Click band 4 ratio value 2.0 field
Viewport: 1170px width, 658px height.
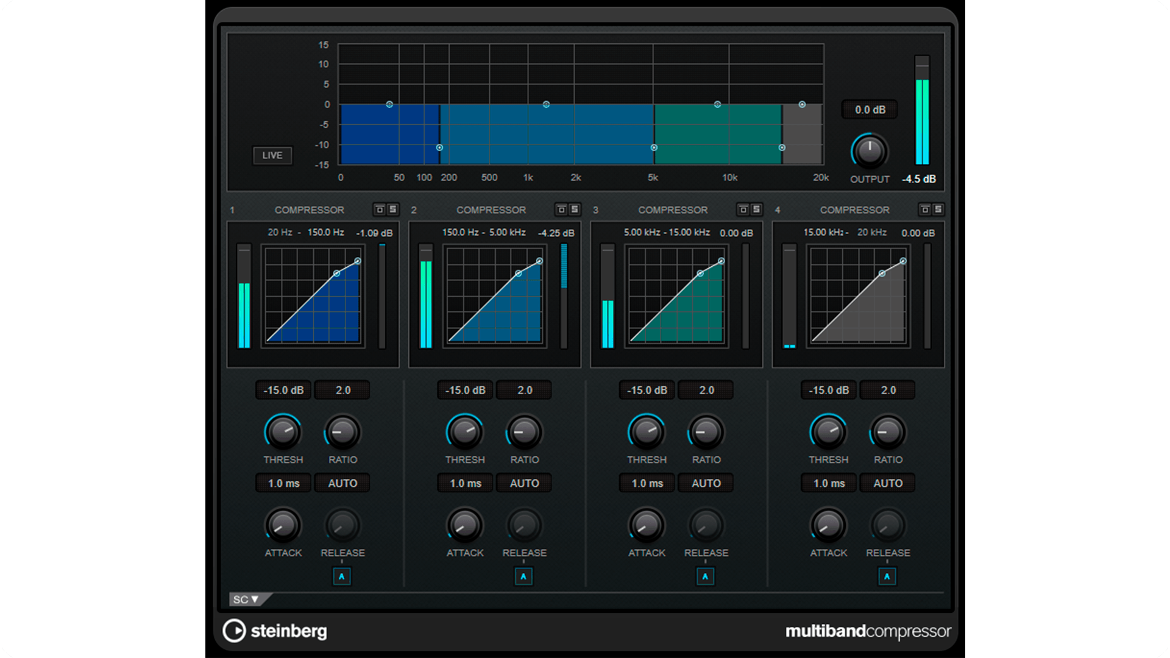(888, 390)
